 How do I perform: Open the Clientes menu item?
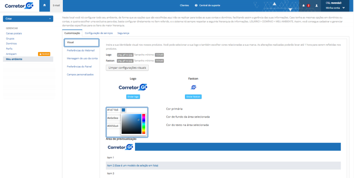tap(184, 5)
